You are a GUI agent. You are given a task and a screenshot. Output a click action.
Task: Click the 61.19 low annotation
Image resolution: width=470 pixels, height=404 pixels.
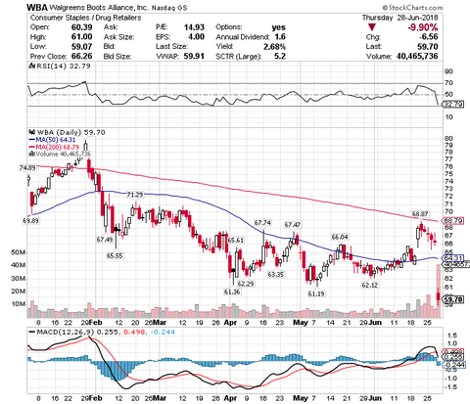(x=316, y=293)
